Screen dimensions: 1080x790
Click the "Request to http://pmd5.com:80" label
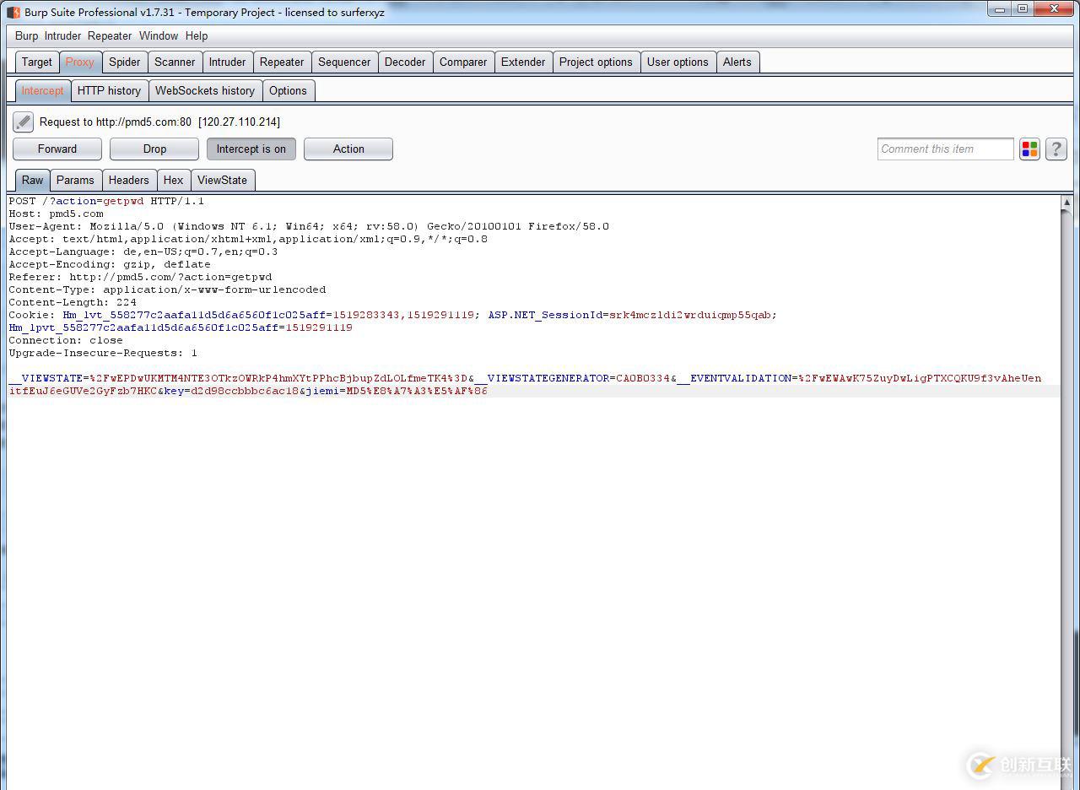[116, 122]
